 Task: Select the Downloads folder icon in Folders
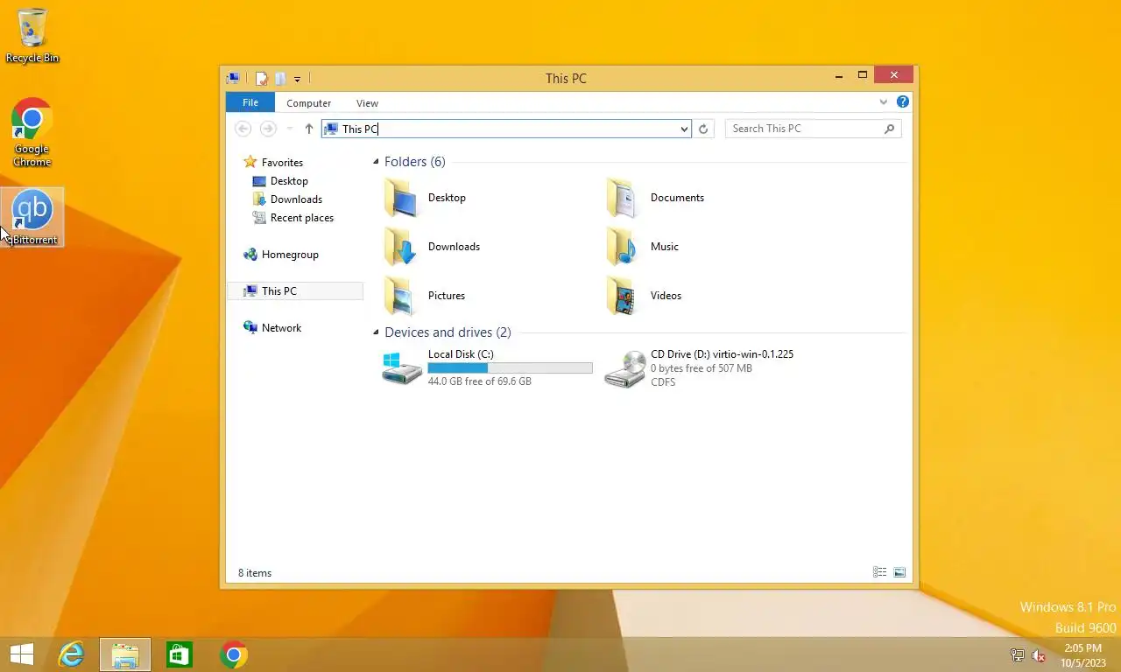point(400,247)
